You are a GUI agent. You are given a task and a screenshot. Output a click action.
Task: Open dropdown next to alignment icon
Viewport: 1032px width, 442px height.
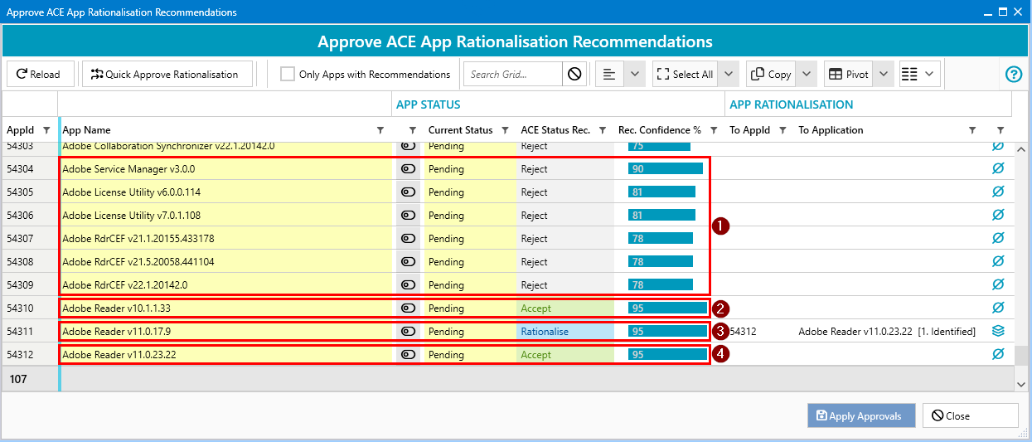click(x=634, y=74)
